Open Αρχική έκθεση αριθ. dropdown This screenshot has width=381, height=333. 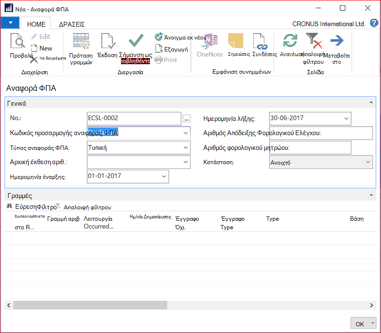(185, 162)
